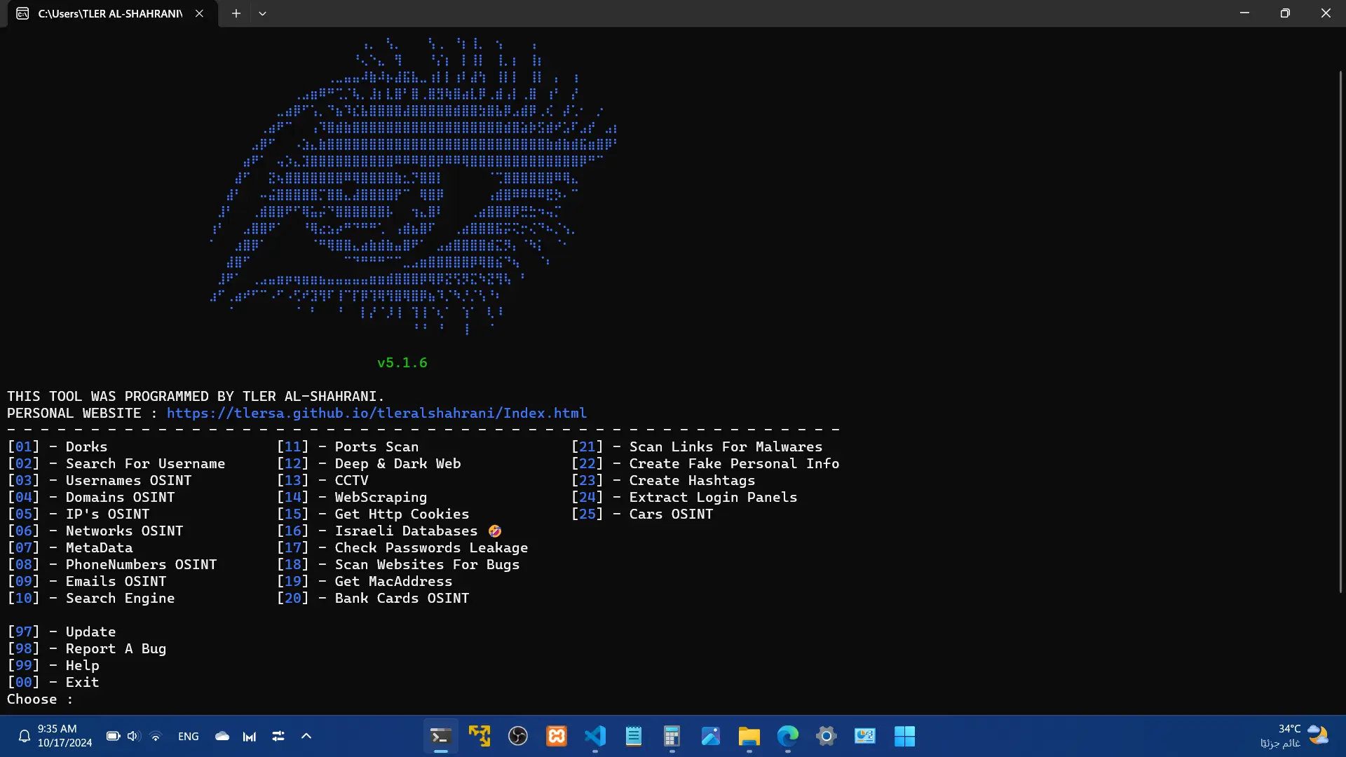Open the Windows Start menu
The height and width of the screenshot is (757, 1346).
pyautogui.click(x=904, y=736)
